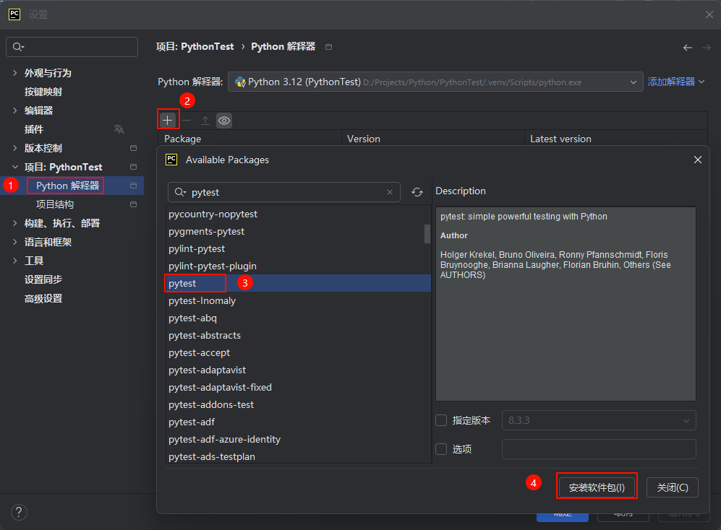
Task: Click the project-level icon beside 项目结构
Action: [x=133, y=204]
